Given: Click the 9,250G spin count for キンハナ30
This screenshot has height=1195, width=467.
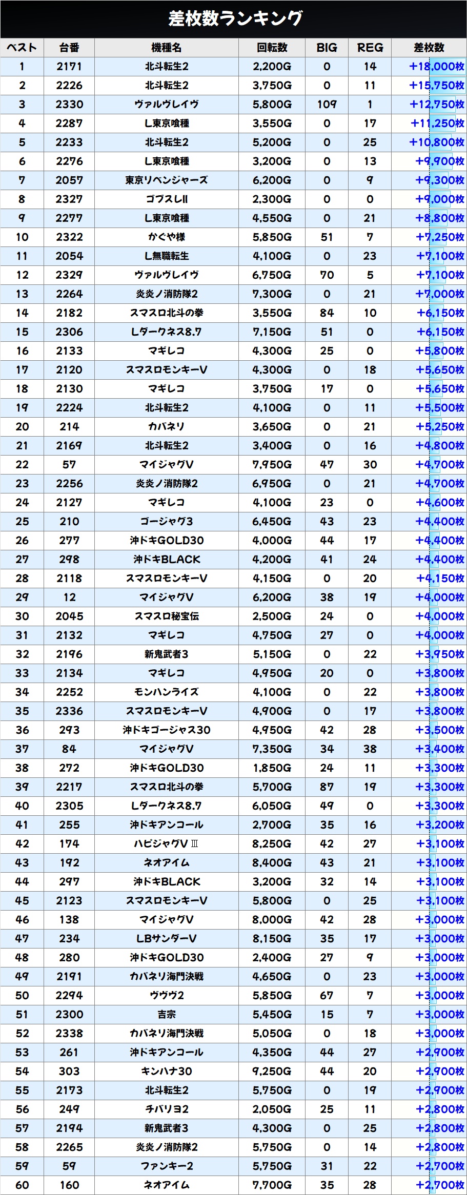Looking at the screenshot, I should click(272, 1072).
